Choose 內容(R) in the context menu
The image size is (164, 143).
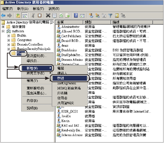click(x=37, y=101)
